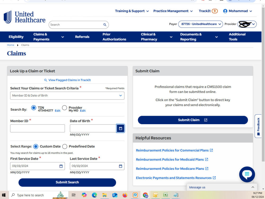This screenshot has height=199, width=265.
Task: Click Edit link next to My MD
Action: [x=83, y=111]
